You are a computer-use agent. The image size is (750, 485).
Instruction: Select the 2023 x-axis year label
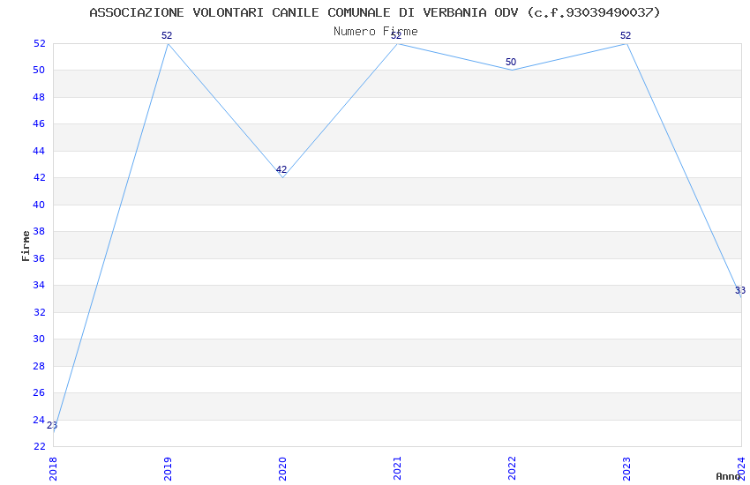627,469
